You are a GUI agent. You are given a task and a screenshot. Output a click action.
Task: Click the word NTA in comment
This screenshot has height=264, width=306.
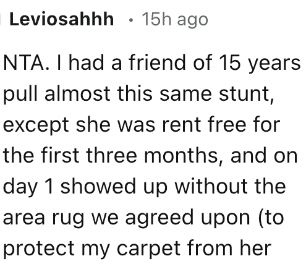[x=25, y=62]
